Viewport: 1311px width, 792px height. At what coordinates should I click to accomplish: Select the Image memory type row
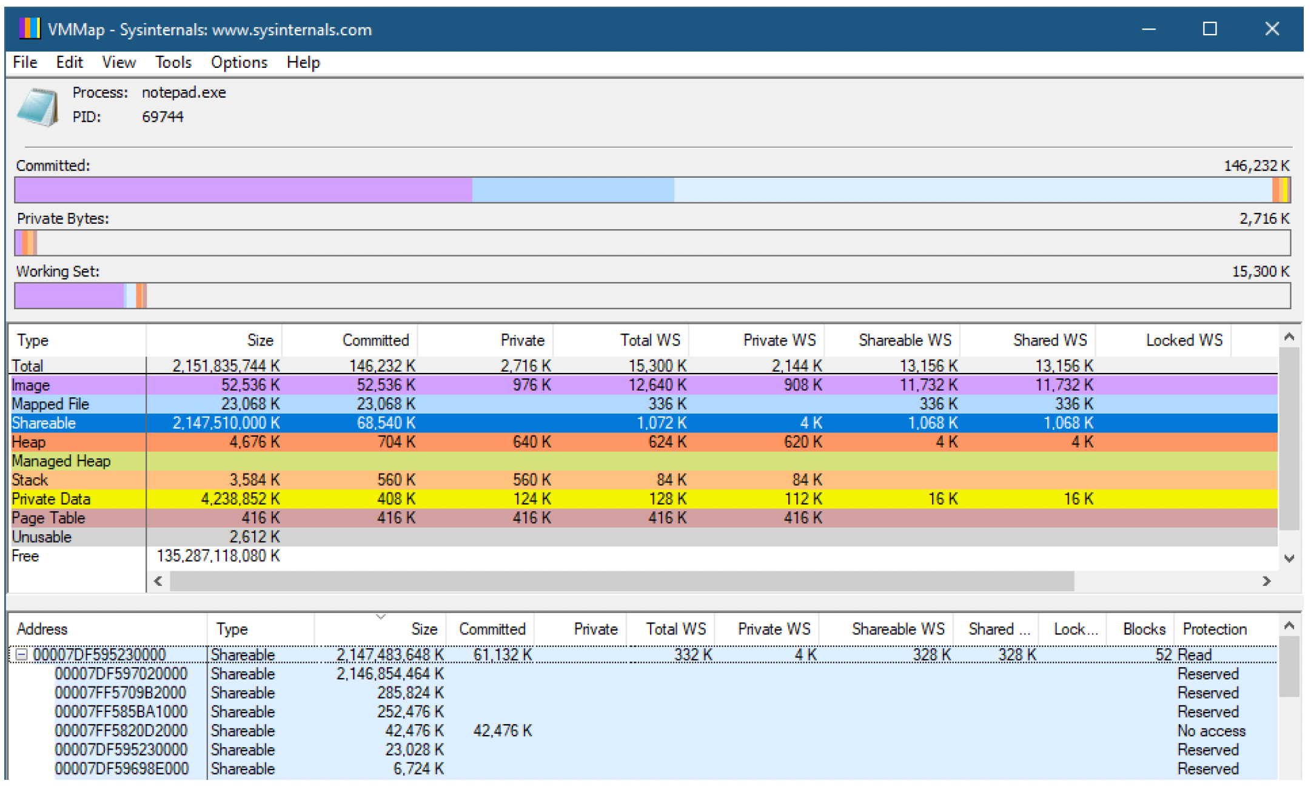pyautogui.click(x=644, y=385)
